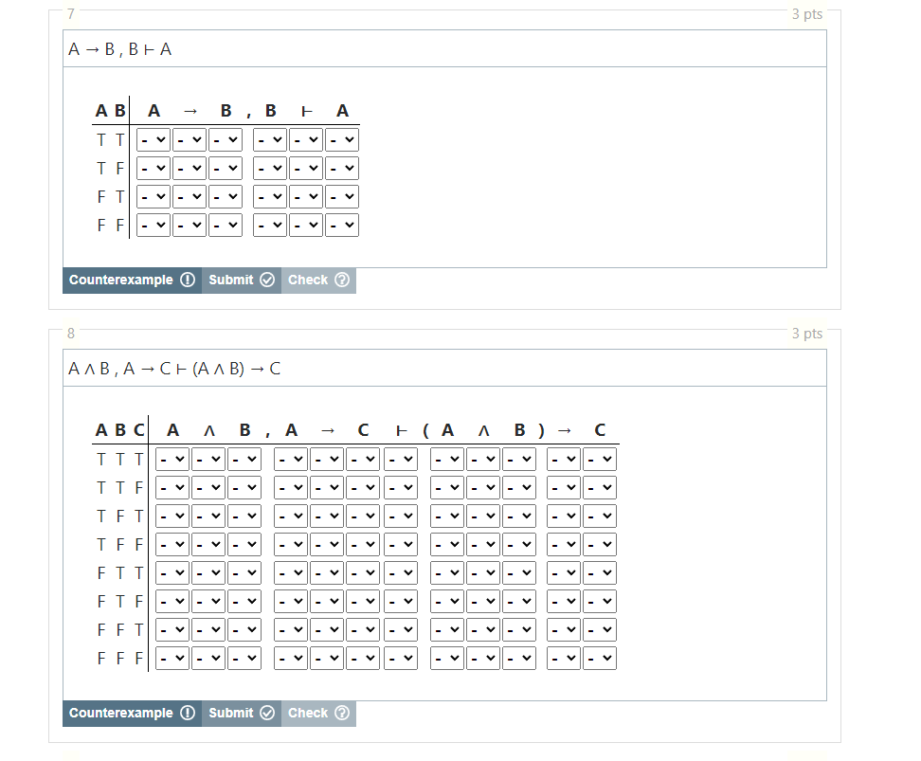Click the question-mark icon on problem 7's Check button

[340, 280]
